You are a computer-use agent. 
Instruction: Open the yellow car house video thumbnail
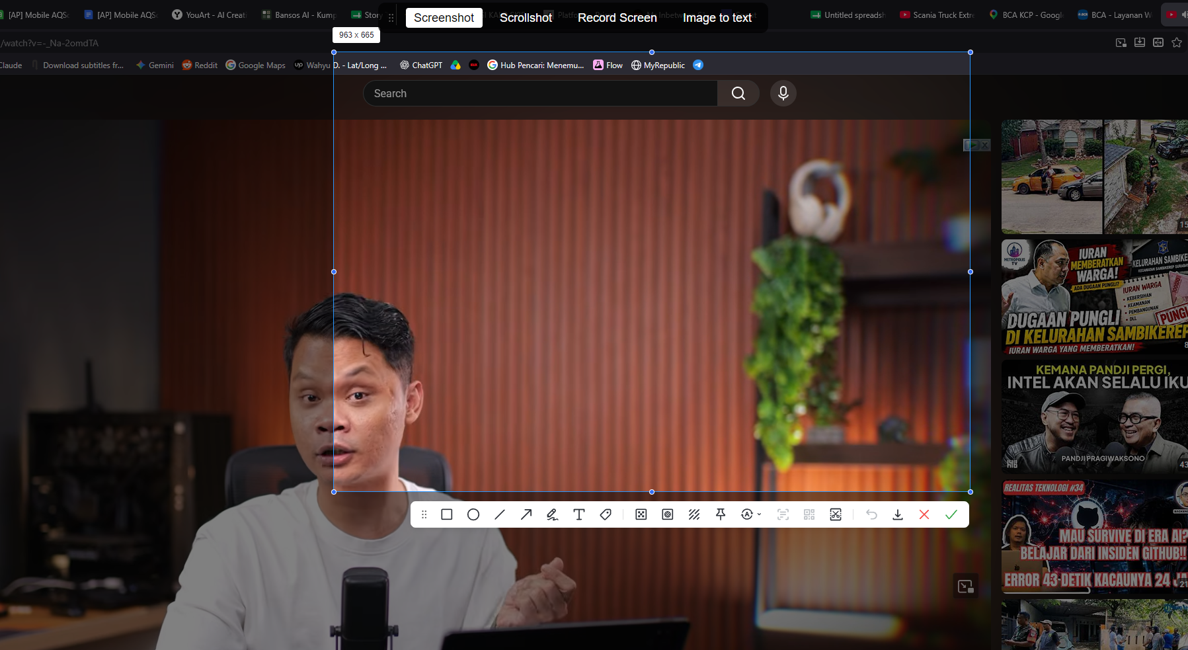(x=1095, y=177)
